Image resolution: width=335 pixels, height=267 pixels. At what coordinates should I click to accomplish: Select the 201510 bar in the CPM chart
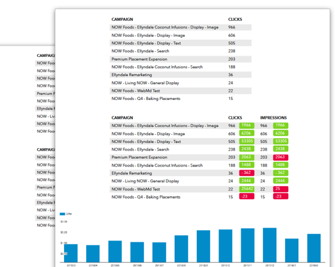click(x=225, y=246)
